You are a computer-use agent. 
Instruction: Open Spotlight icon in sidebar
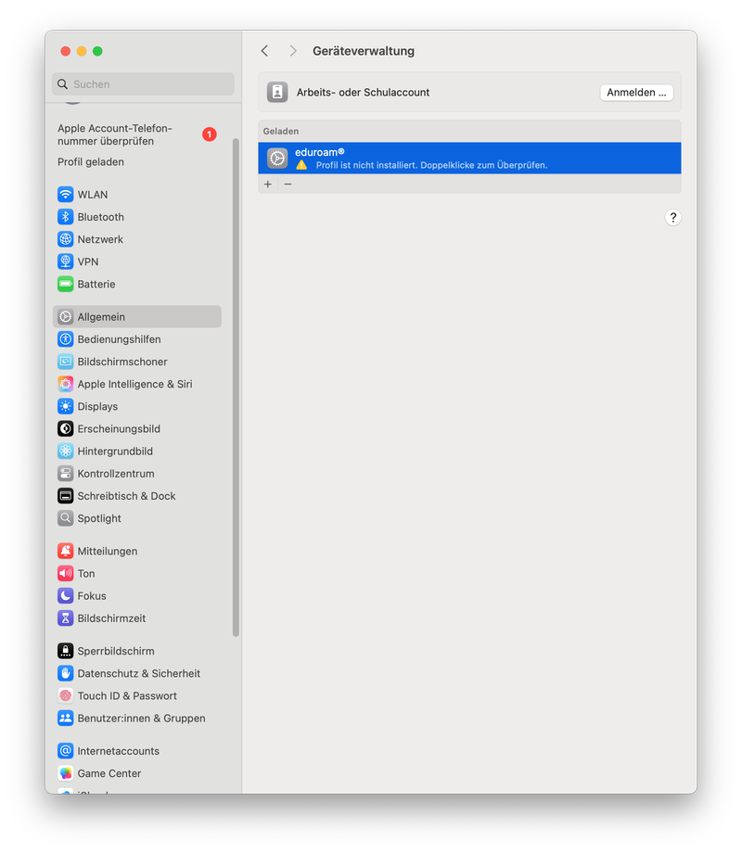coord(65,518)
